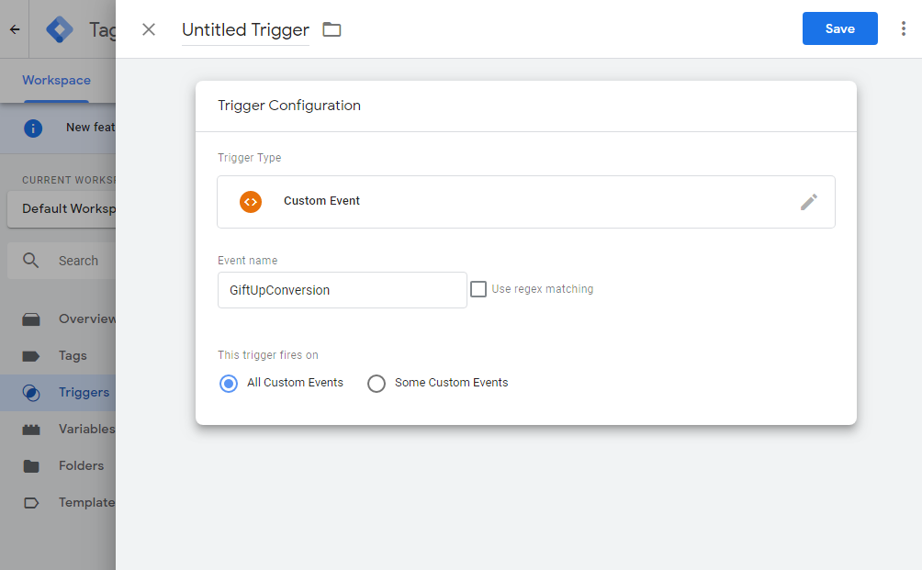This screenshot has width=922, height=570.
Task: Switch to the Workspace tab
Action: [x=56, y=80]
